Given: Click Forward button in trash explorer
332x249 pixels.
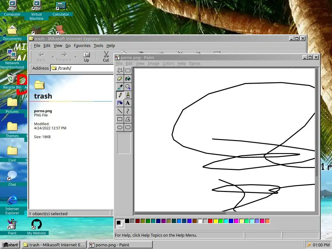Looking at the screenshot, I should coord(64,57).
